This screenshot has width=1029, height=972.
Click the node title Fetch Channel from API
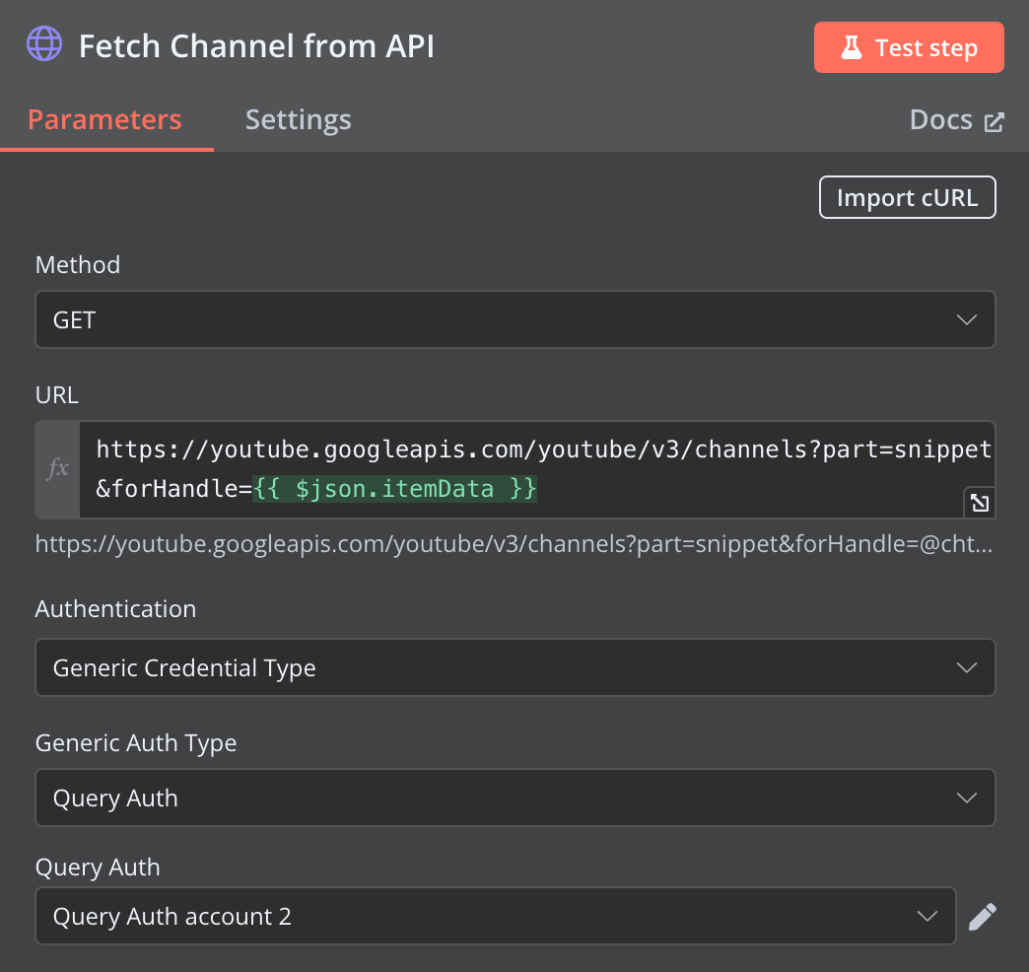tap(256, 46)
